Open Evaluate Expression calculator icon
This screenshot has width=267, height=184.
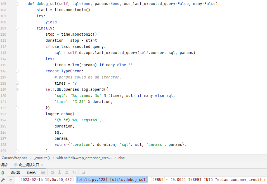(x=83, y=173)
